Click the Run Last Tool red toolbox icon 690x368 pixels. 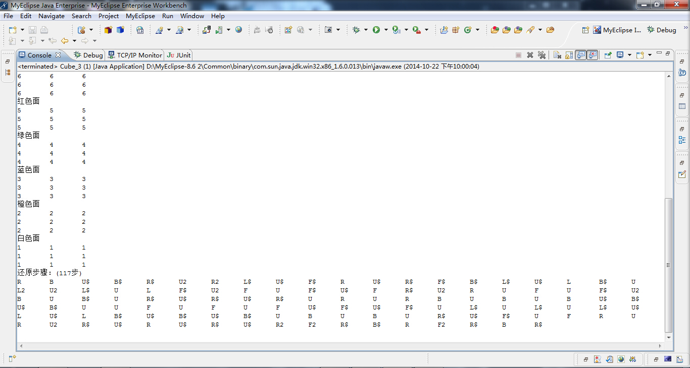point(417,30)
